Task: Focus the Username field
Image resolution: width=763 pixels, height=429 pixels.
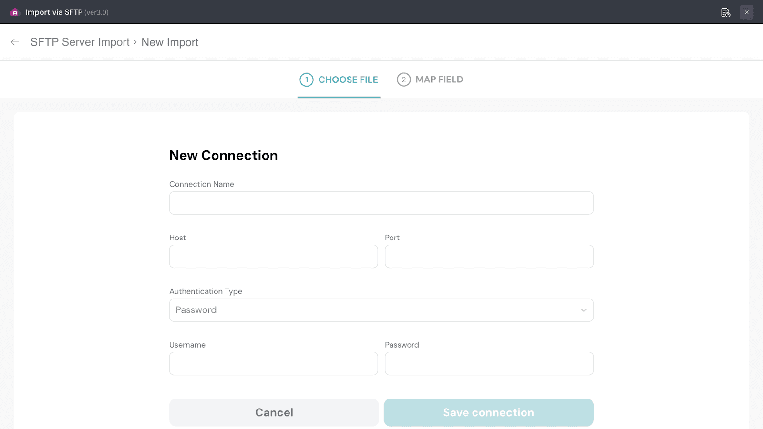Action: (273, 364)
